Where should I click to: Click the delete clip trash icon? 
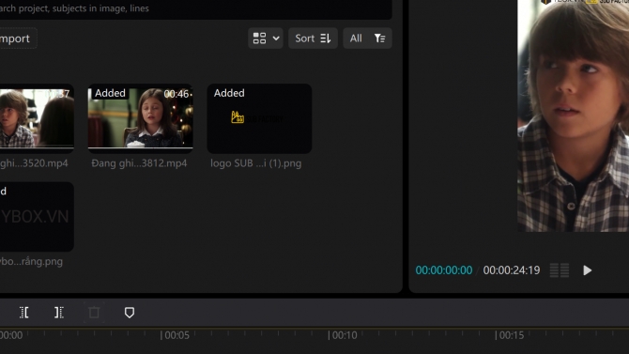click(x=94, y=313)
